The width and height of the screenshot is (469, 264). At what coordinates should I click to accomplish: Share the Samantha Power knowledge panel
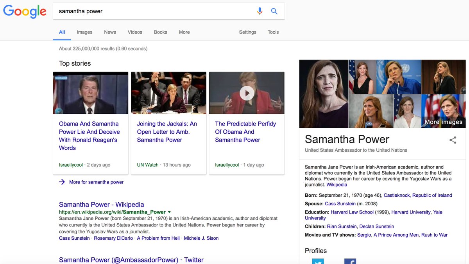(453, 140)
